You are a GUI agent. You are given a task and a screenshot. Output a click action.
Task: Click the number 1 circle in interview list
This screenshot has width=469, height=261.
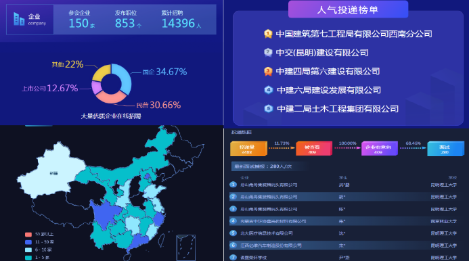(233, 185)
